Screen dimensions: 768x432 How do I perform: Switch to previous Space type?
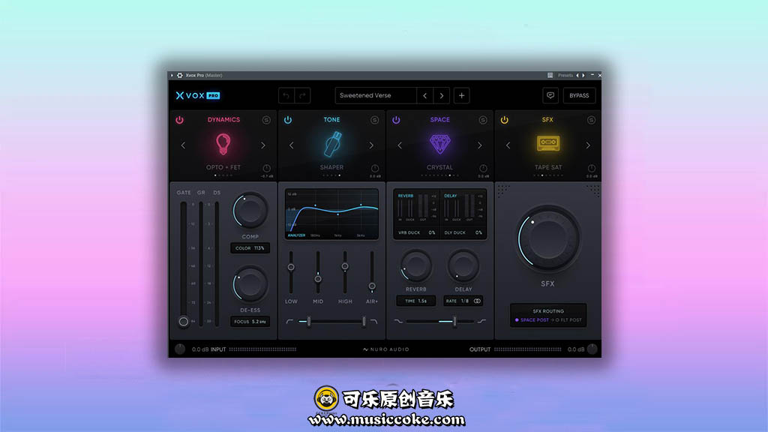(x=400, y=145)
